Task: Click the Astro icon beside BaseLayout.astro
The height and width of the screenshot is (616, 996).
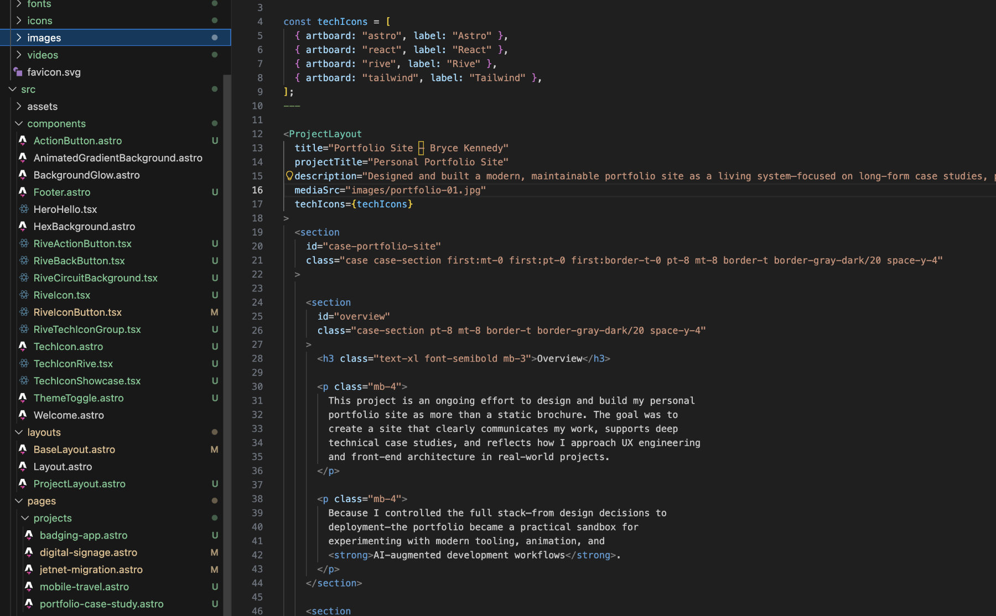Action: pyautogui.click(x=23, y=450)
